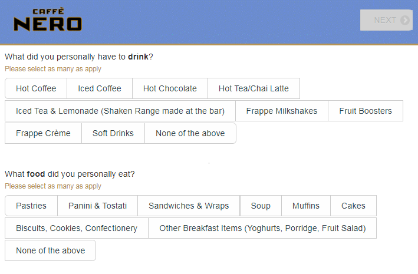
Task: Pick Iced Tea & Lemonade option
Action: (x=120, y=111)
